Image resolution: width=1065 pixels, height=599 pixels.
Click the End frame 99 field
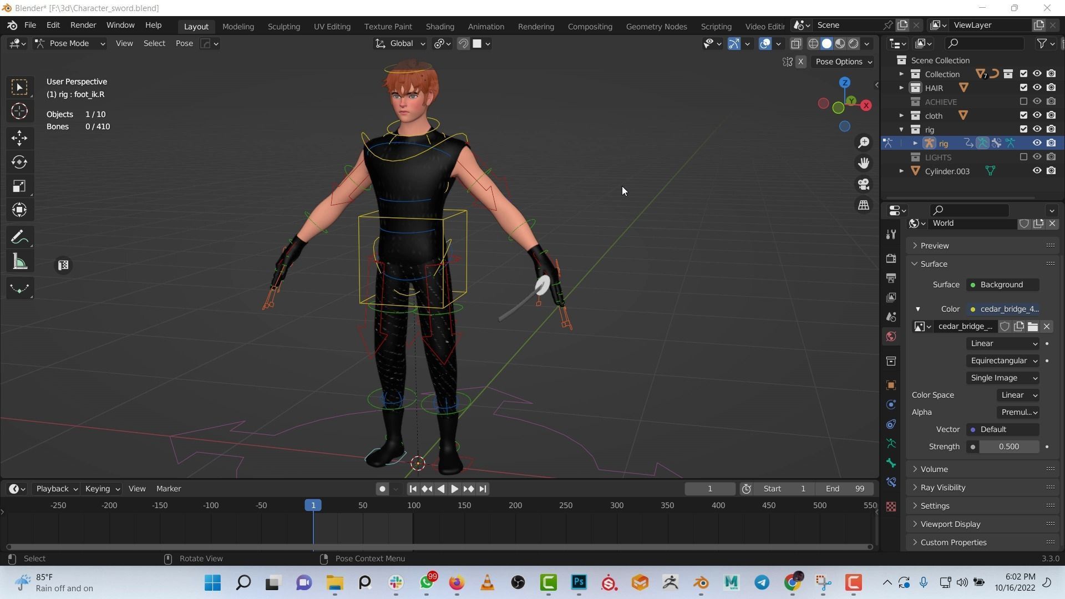point(845,489)
